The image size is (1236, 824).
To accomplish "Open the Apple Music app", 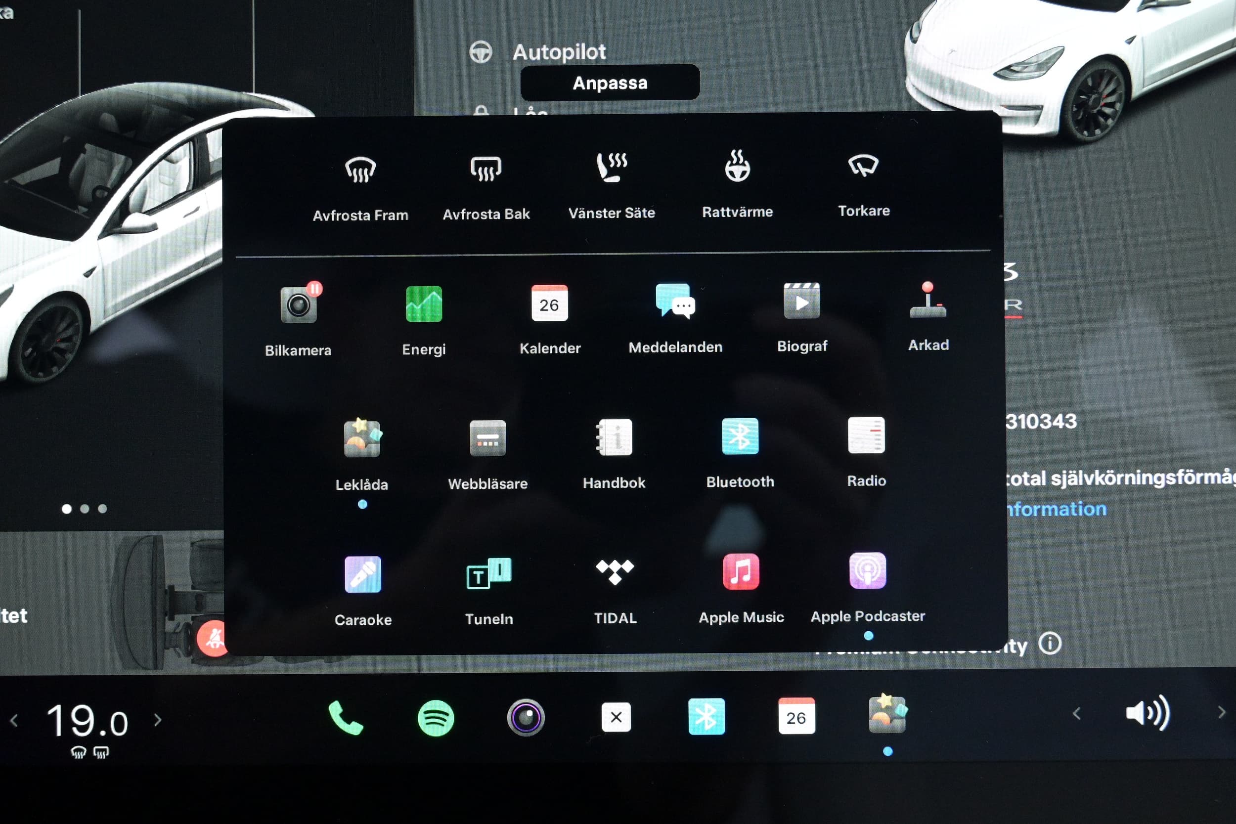I will coord(741,589).
